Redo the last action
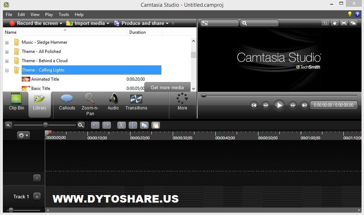The image size is (364, 215). (x=107, y=125)
